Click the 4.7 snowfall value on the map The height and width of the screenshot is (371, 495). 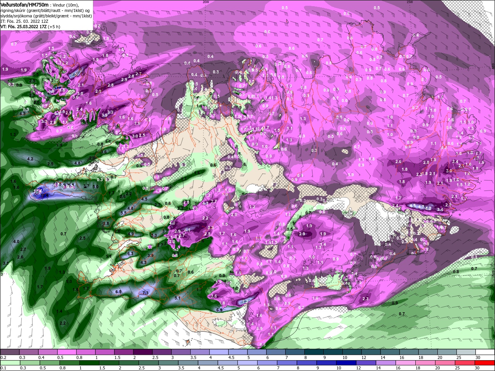click(x=421, y=207)
